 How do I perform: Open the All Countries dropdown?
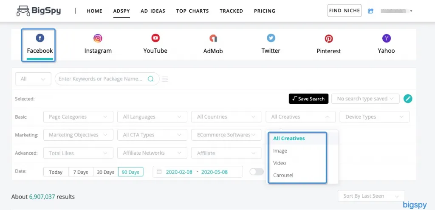[226, 117]
